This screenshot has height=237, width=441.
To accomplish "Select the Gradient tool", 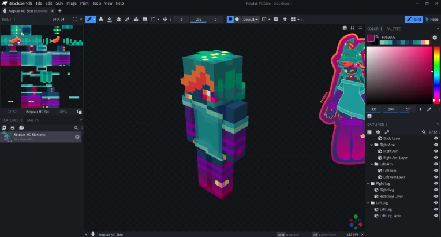I will pyautogui.click(x=144, y=20).
